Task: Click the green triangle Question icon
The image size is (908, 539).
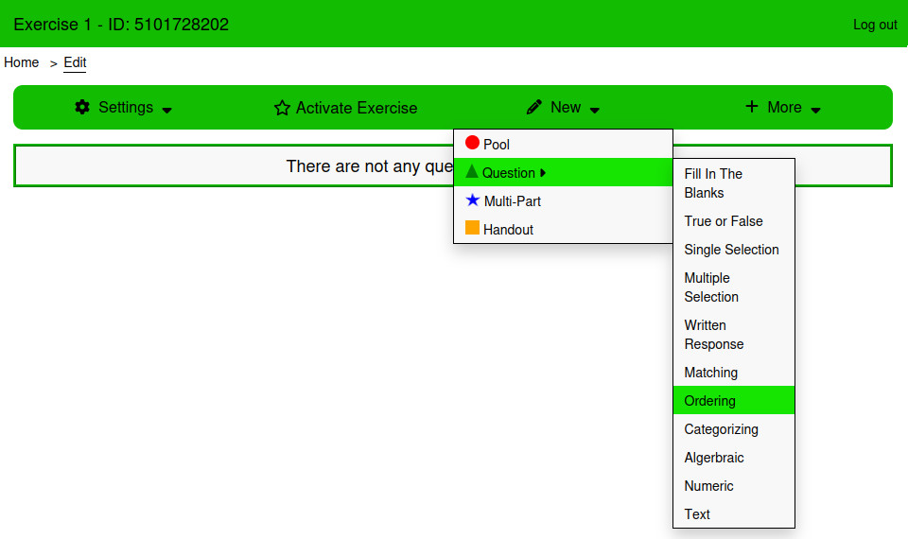Action: (x=472, y=172)
